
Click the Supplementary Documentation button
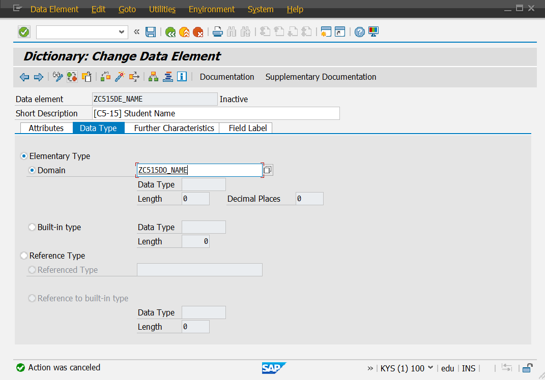tap(321, 77)
